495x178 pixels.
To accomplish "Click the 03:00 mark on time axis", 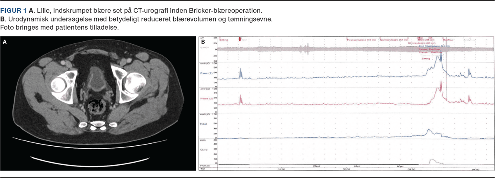I will tap(411, 169).
